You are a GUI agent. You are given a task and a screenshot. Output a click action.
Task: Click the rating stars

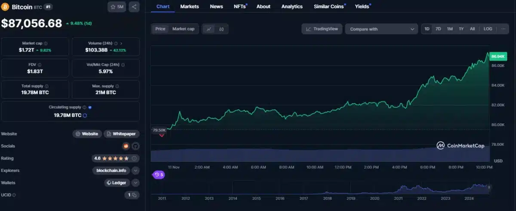click(115, 158)
